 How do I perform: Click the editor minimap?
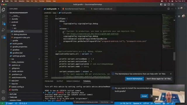click(x=167, y=32)
